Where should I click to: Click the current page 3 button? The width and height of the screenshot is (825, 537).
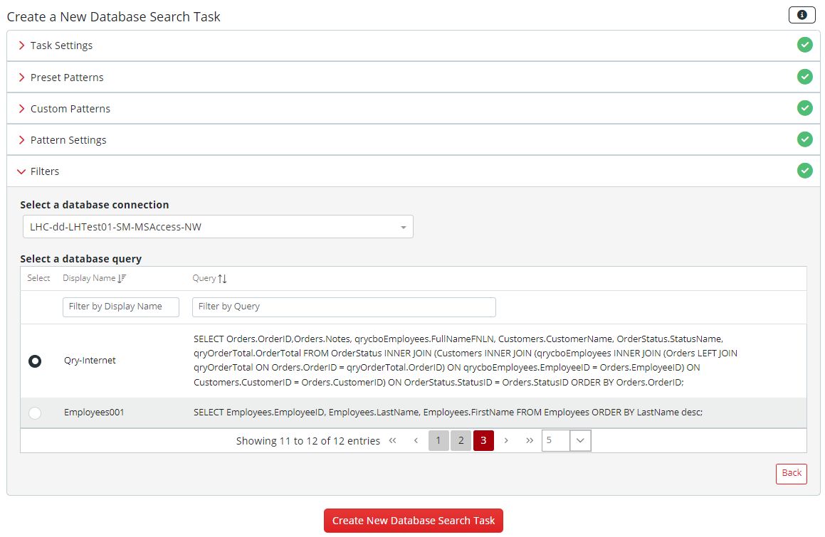(483, 441)
